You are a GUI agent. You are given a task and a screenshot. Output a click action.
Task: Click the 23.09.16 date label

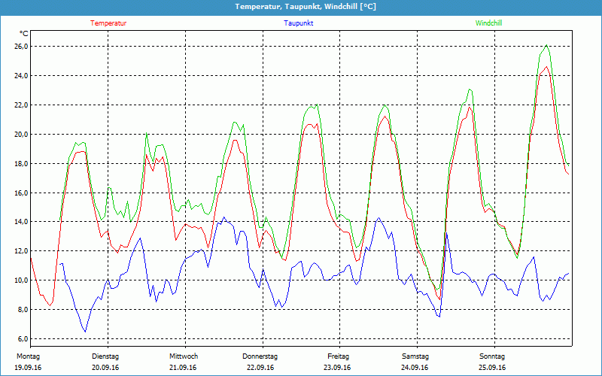(x=337, y=368)
